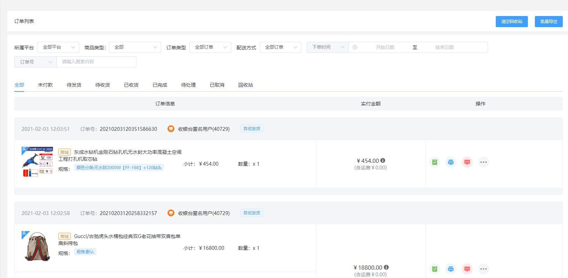The width and height of the screenshot is (568, 278).
Task: Click 订单信息 column header
Action: tap(165, 104)
